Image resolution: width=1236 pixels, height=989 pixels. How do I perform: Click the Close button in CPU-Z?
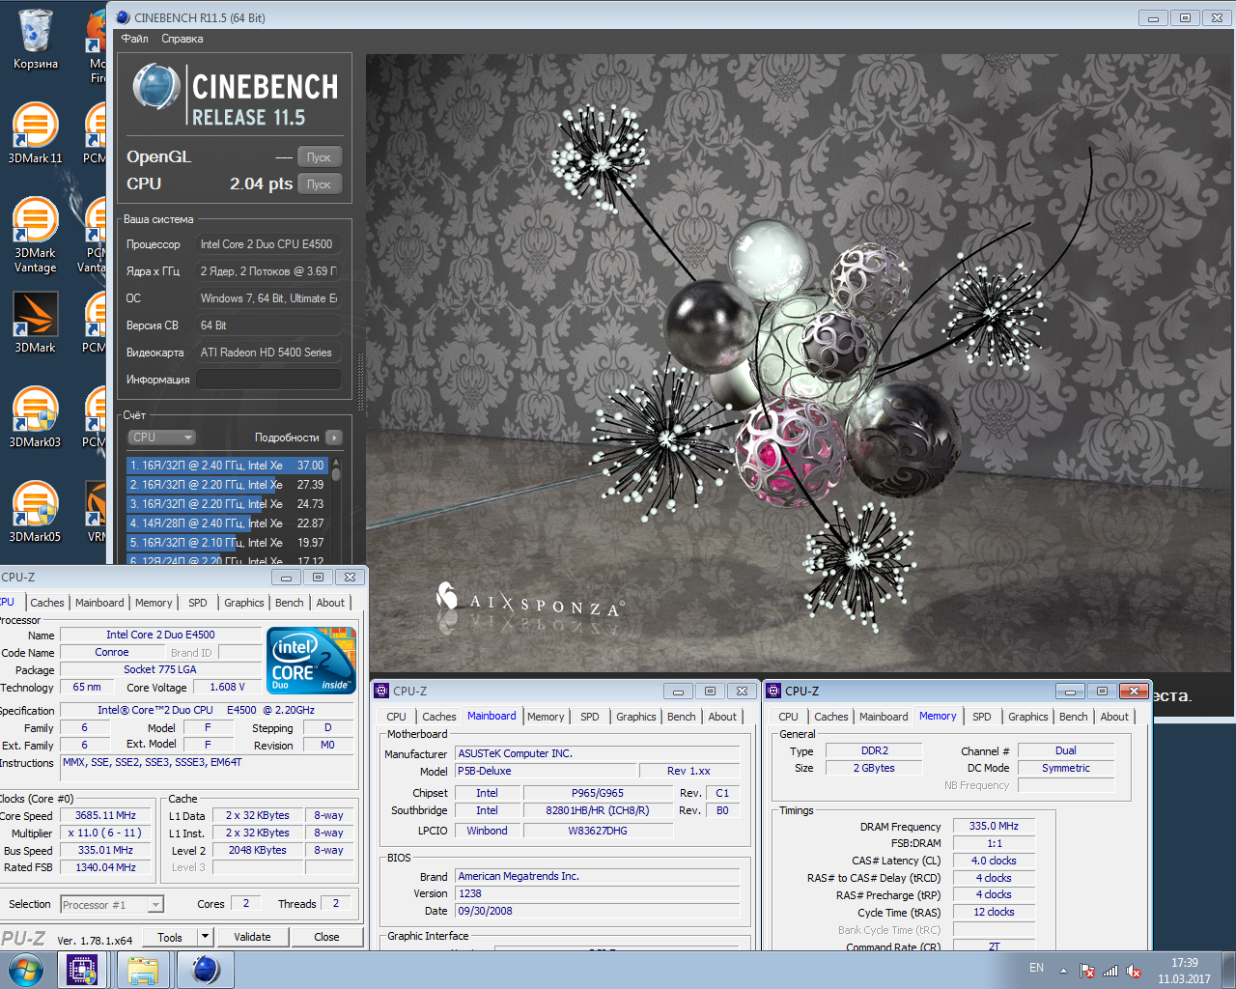326,937
